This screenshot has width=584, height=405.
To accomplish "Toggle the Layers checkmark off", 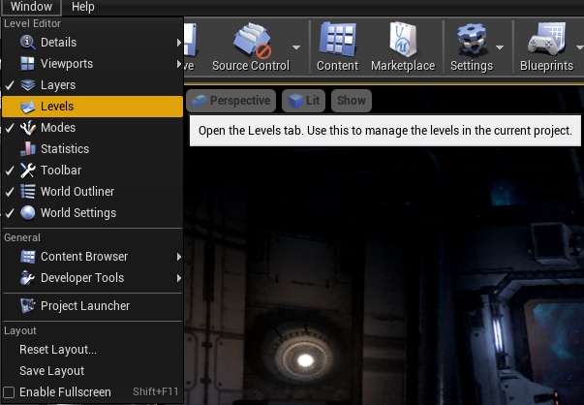I will tap(10, 85).
